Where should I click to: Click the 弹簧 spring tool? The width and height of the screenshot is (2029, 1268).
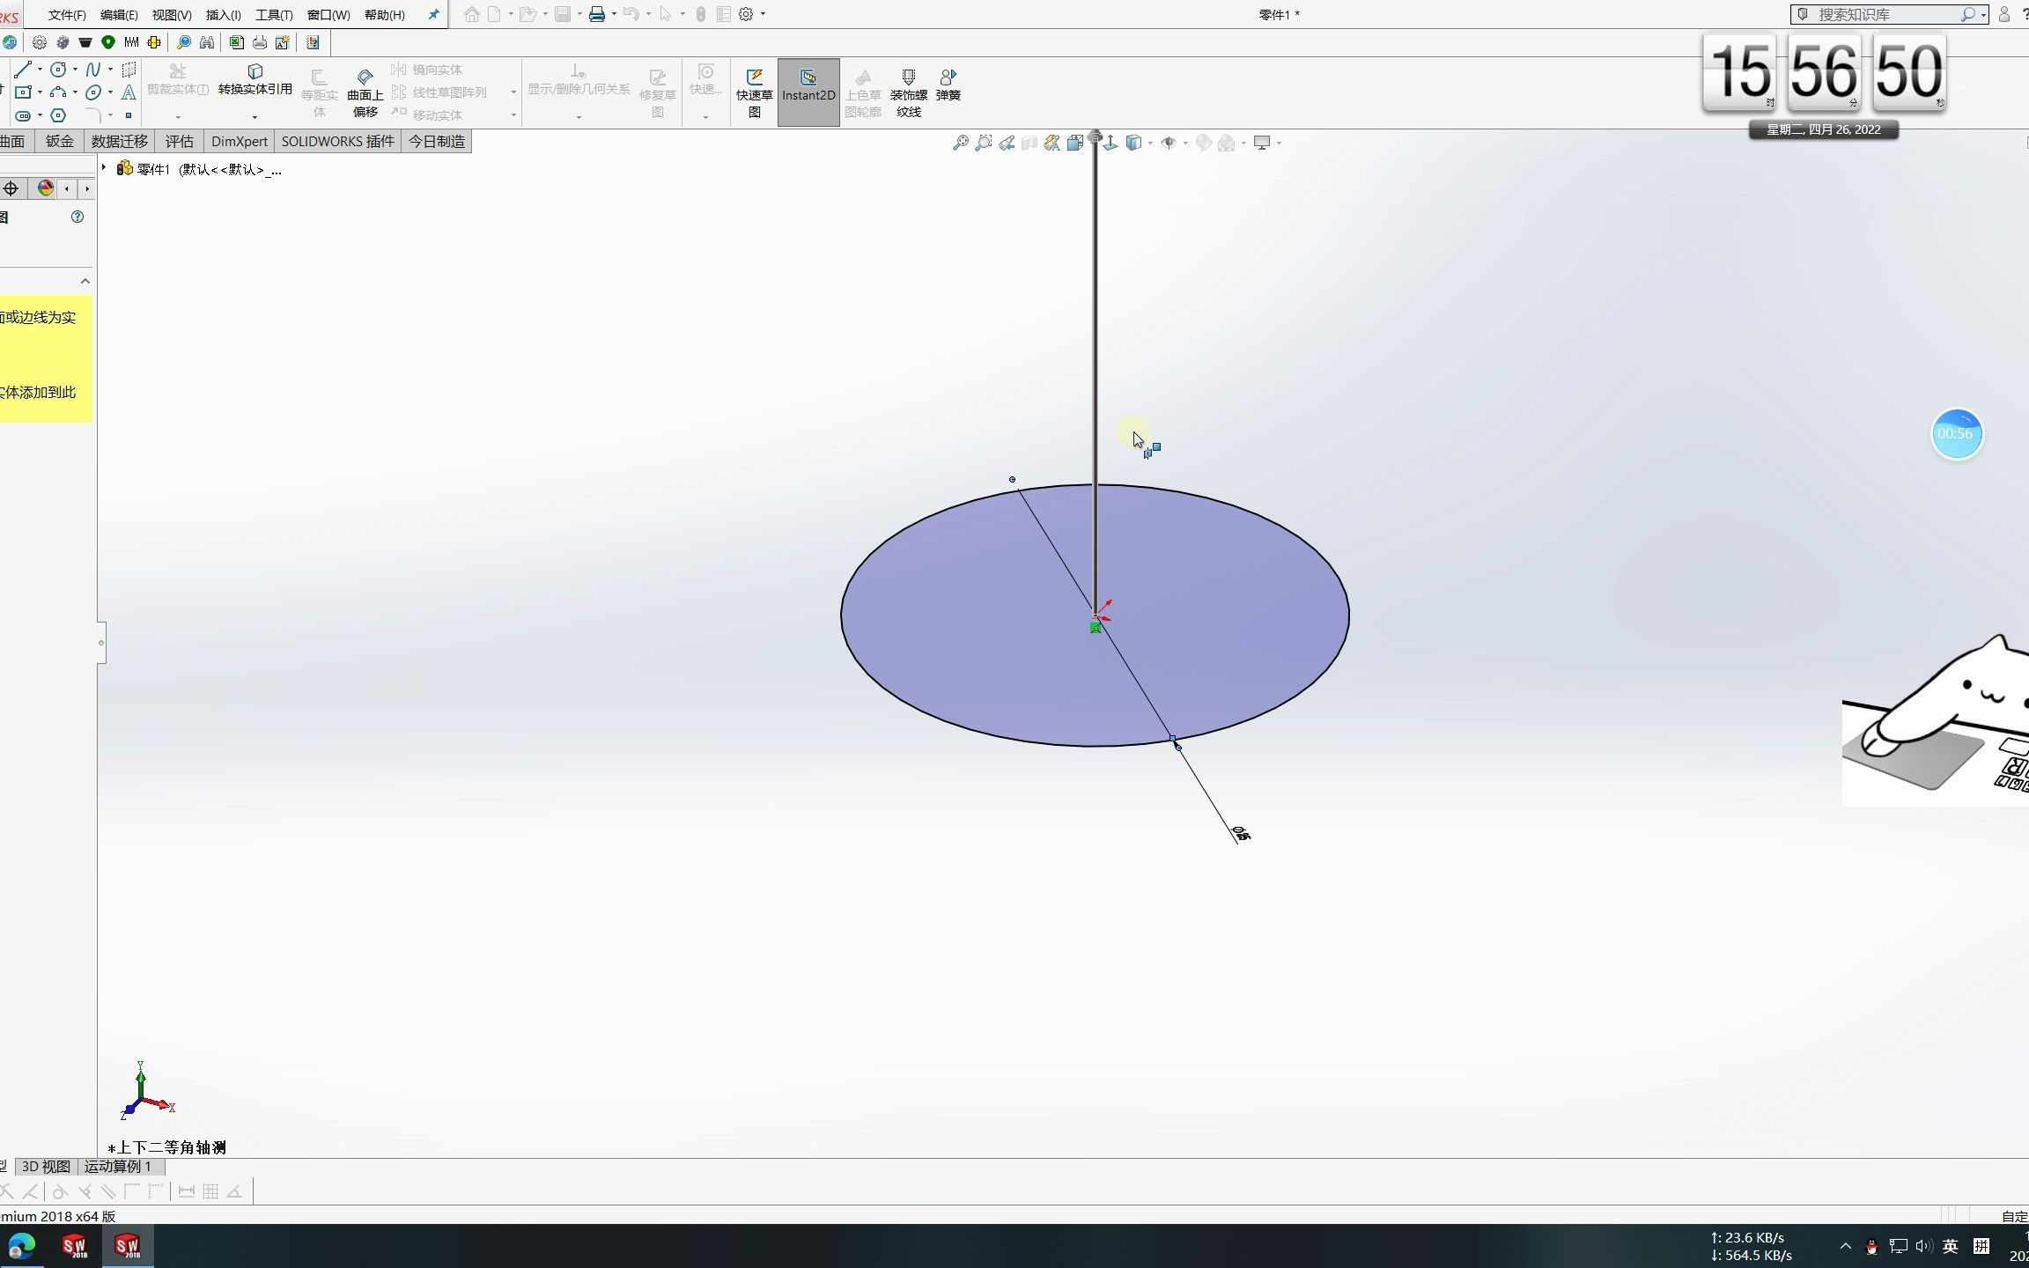pyautogui.click(x=948, y=85)
